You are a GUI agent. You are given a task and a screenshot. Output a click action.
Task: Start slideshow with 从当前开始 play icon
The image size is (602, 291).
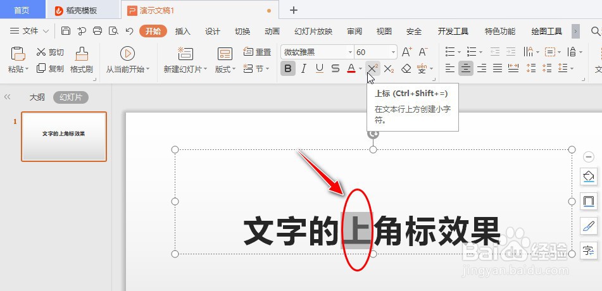coord(127,53)
